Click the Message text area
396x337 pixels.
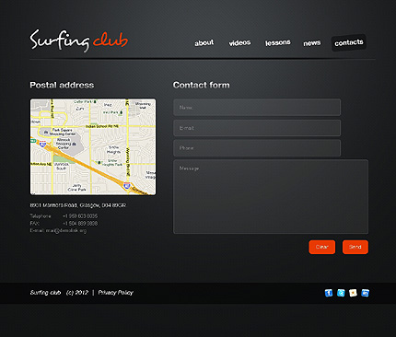[x=271, y=196]
